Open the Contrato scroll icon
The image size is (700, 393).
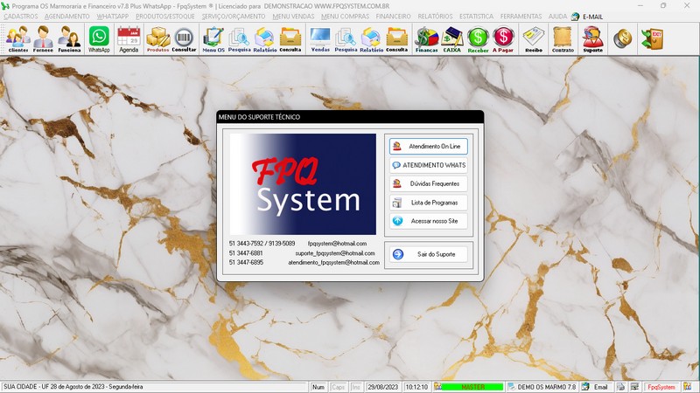[x=563, y=38]
